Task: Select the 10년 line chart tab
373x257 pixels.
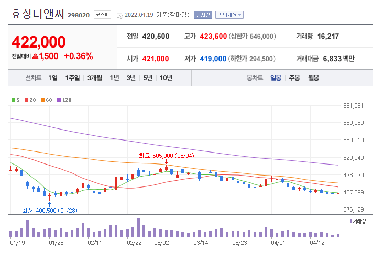Action: [x=166, y=78]
